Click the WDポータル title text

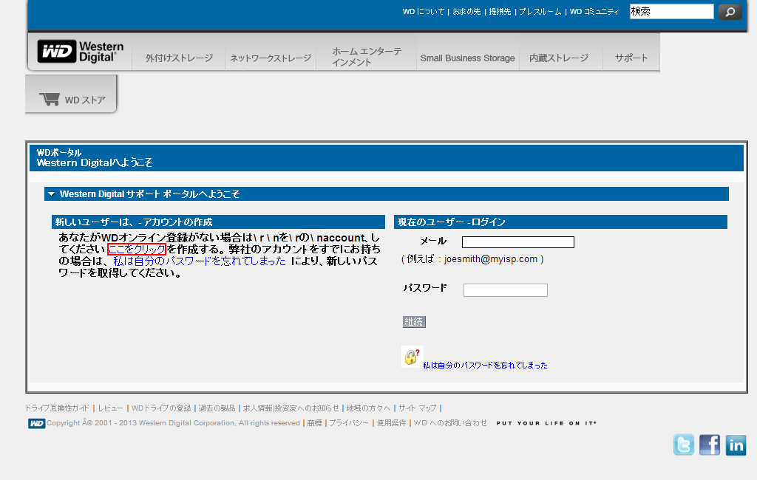[59, 152]
